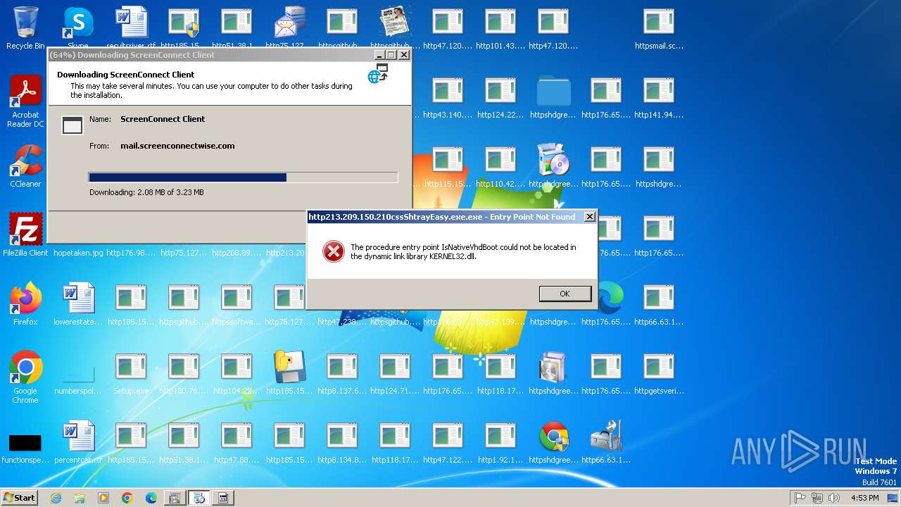Select the Python floppy http185.15... icon

[x=289, y=373]
